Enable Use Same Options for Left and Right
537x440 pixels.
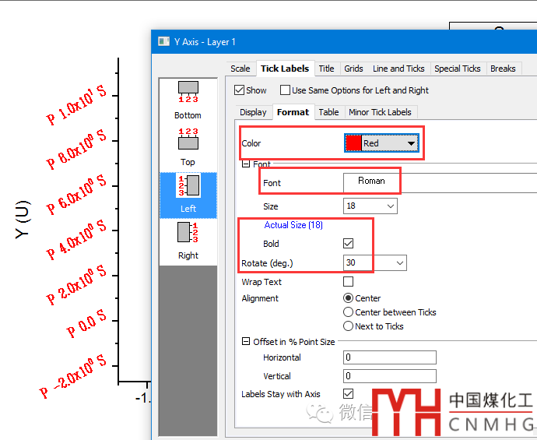(x=285, y=90)
